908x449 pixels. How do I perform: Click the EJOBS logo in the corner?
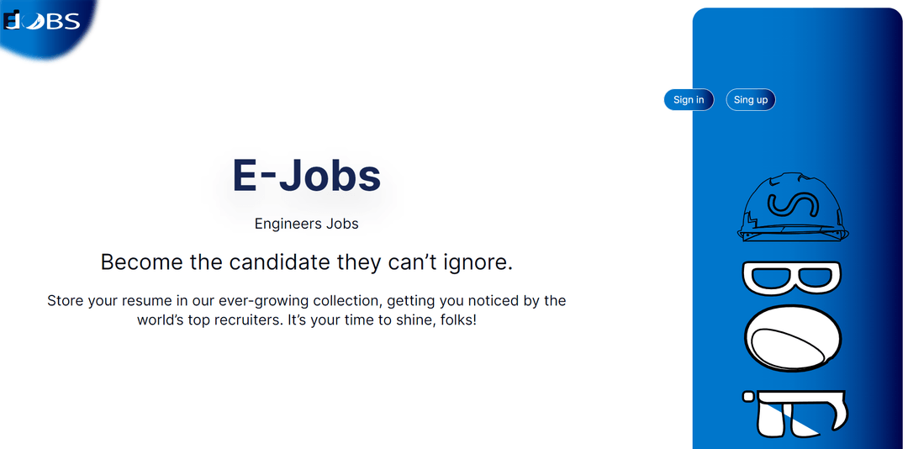coord(41,21)
